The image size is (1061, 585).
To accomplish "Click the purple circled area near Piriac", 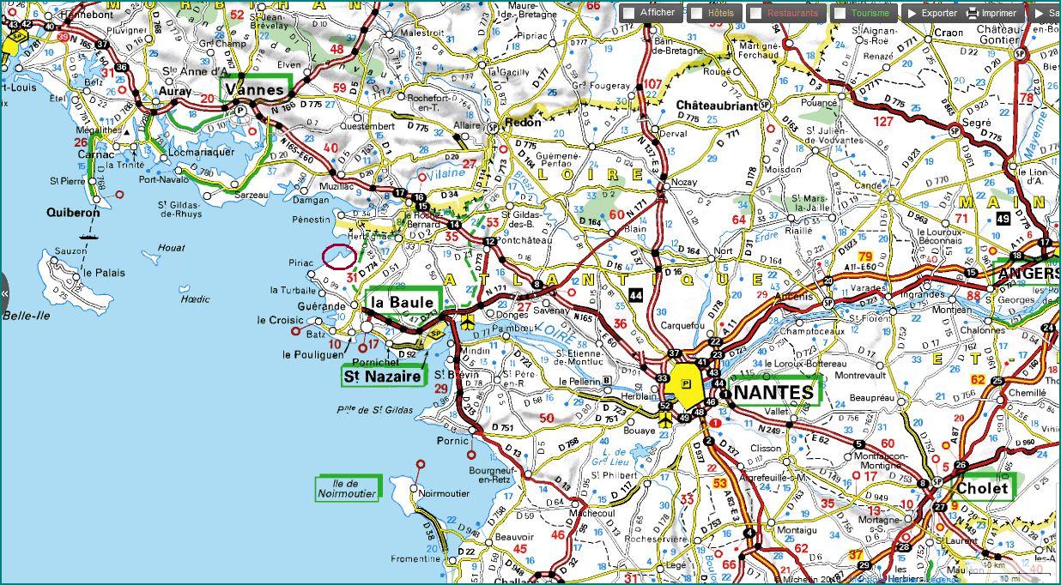I will point(339,255).
